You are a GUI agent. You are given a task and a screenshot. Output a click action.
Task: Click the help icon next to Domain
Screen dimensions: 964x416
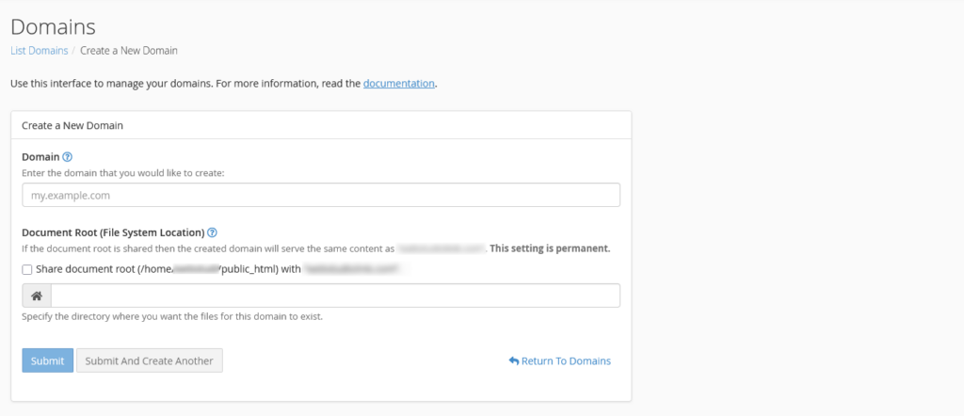click(x=67, y=157)
